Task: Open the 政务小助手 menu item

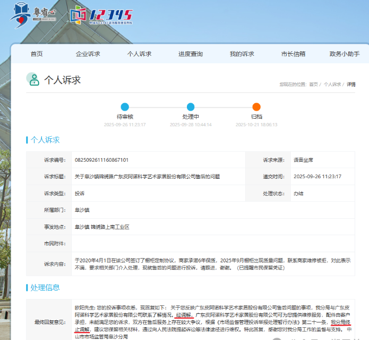Action: (x=345, y=54)
